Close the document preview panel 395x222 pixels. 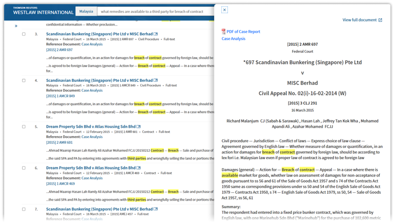coord(224,10)
